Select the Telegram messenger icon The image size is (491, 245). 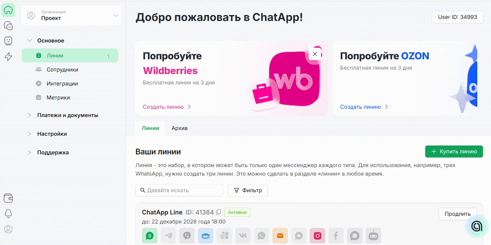(168, 235)
